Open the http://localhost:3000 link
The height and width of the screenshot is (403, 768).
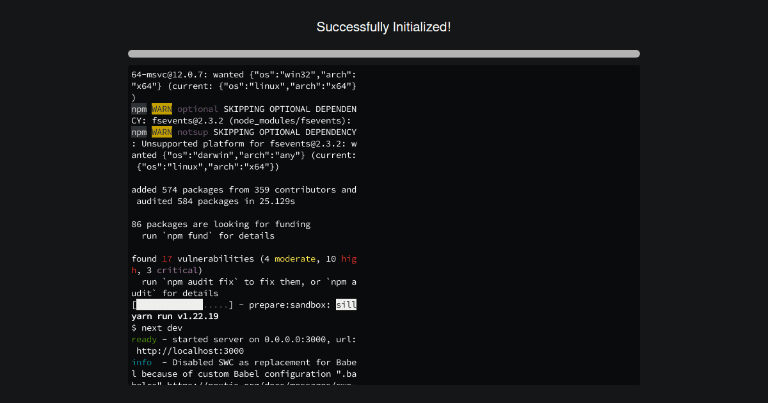(189, 351)
